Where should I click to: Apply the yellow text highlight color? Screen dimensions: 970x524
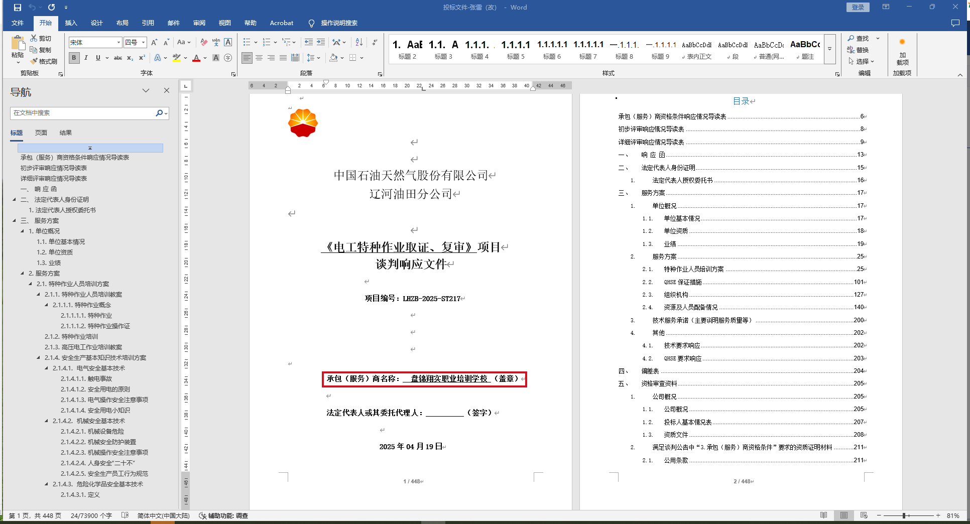[176, 58]
